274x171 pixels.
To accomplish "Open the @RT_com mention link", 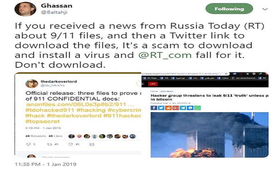I will [165, 55].
